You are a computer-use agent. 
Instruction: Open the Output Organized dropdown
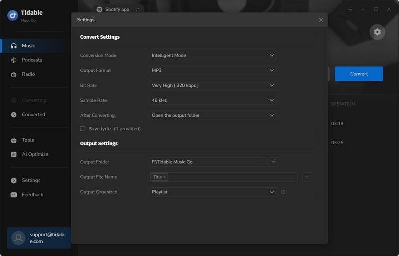213,192
